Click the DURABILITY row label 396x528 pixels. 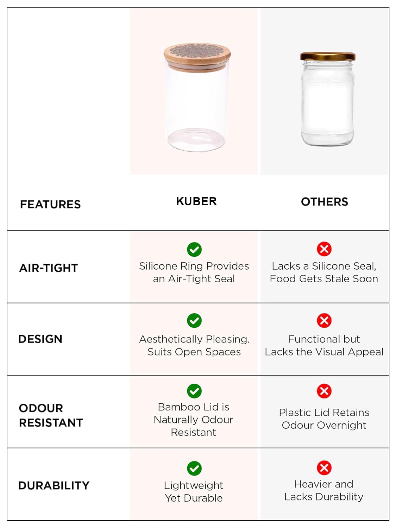[54, 485]
